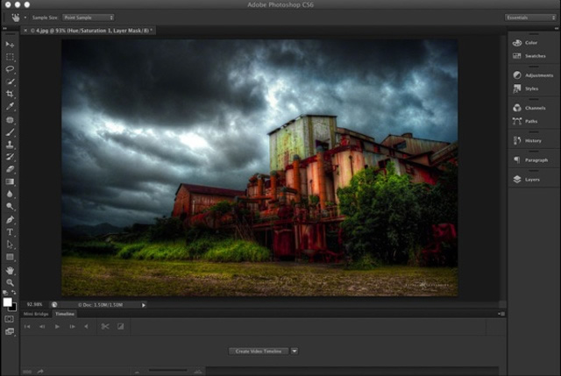
Task: Choose the Pen tool
Action: point(10,219)
